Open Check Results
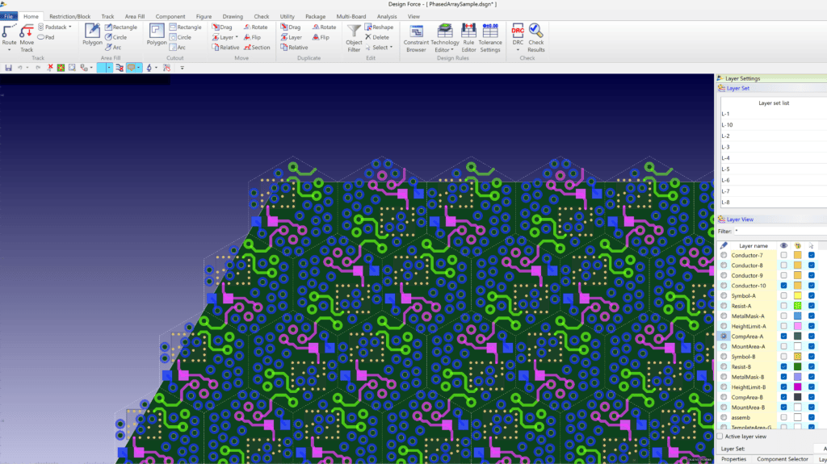Screen dimensions: 827x464 pyautogui.click(x=536, y=38)
